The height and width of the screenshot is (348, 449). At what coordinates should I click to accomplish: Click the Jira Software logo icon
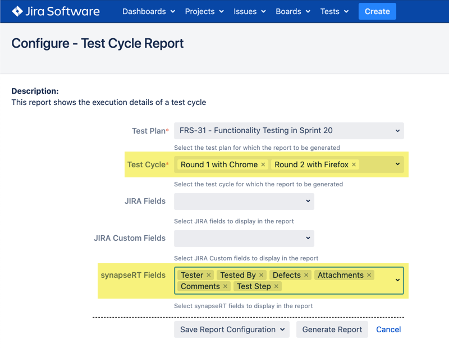pos(17,11)
